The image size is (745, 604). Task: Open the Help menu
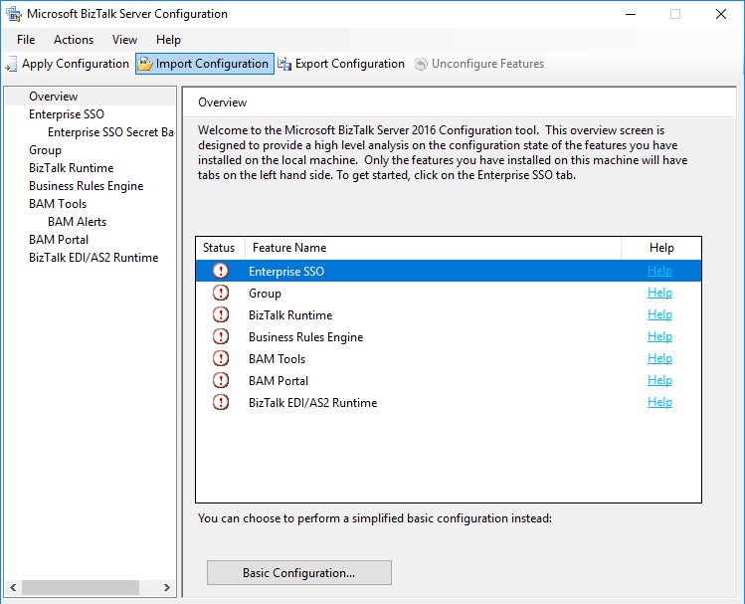[168, 40]
